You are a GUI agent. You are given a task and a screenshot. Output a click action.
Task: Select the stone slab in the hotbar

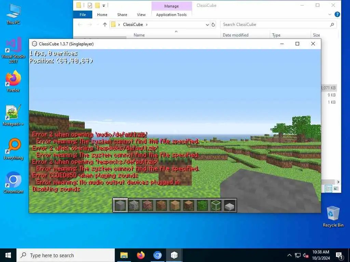[x=230, y=205]
